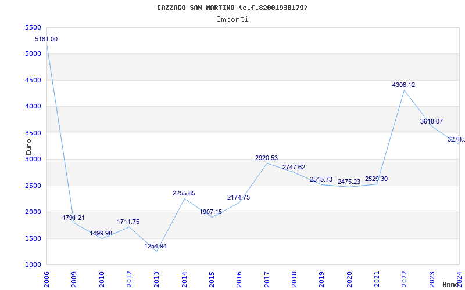Click x-axis year 2015
This screenshot has height=290, width=465.
click(212, 280)
